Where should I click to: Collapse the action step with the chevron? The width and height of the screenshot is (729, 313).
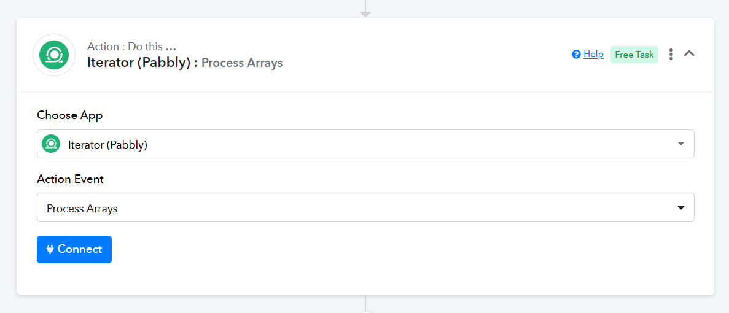(x=689, y=54)
